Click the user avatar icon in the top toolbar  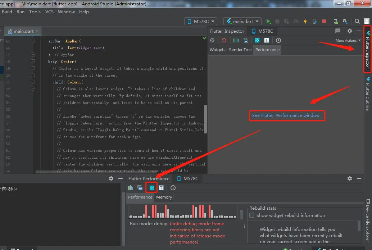coord(367,21)
